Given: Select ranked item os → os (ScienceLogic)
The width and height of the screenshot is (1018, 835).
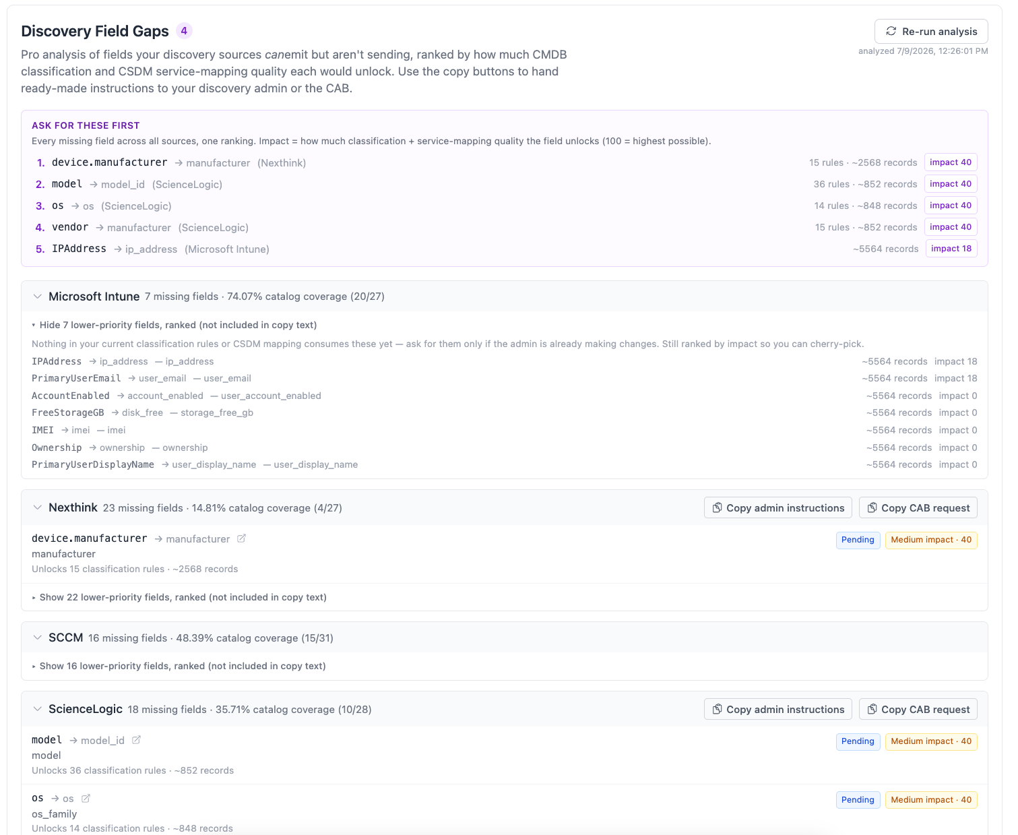Looking at the screenshot, I should 505,206.
